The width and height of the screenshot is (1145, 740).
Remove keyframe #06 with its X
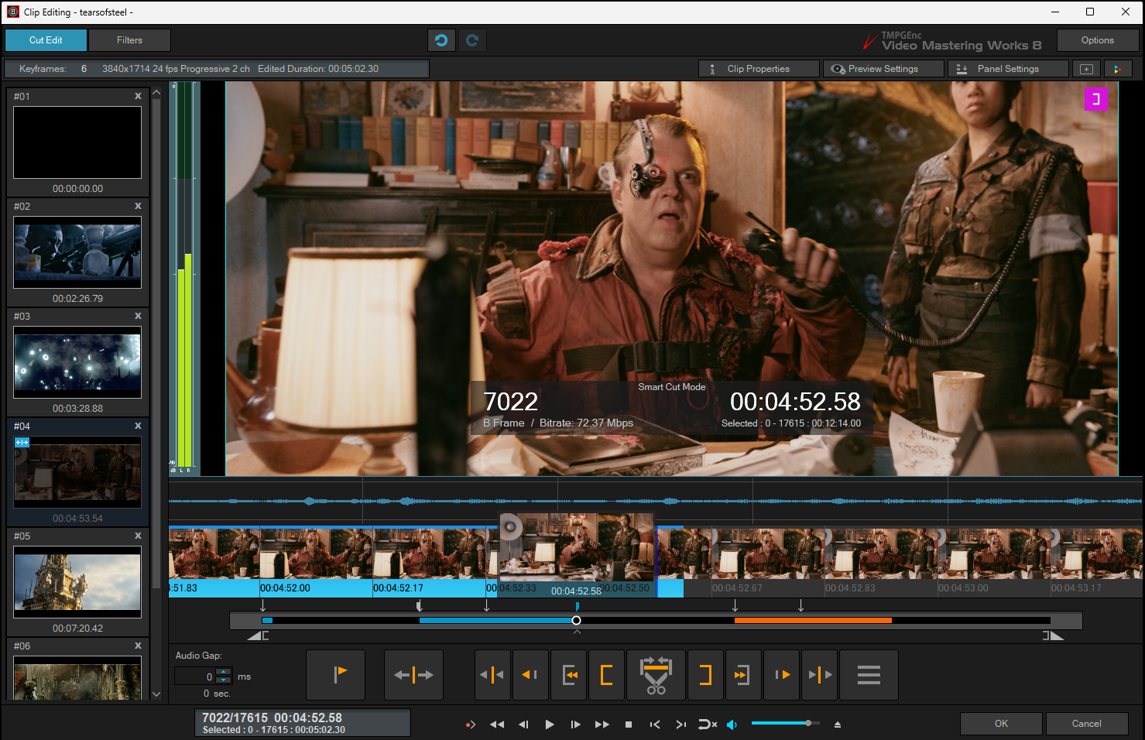click(138, 646)
